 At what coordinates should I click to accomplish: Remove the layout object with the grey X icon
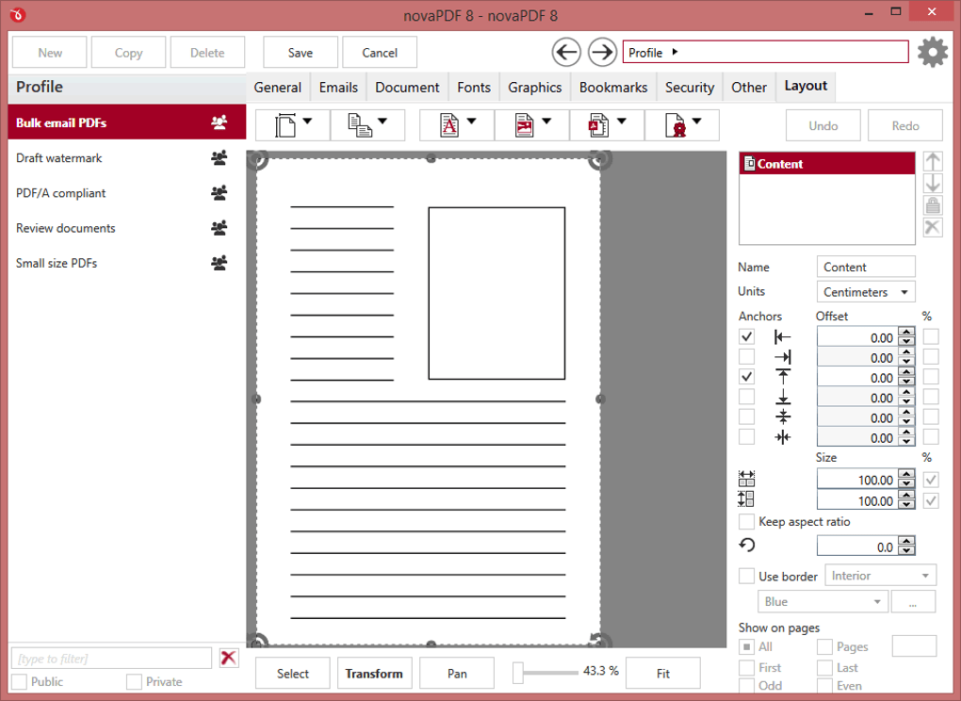pos(932,227)
